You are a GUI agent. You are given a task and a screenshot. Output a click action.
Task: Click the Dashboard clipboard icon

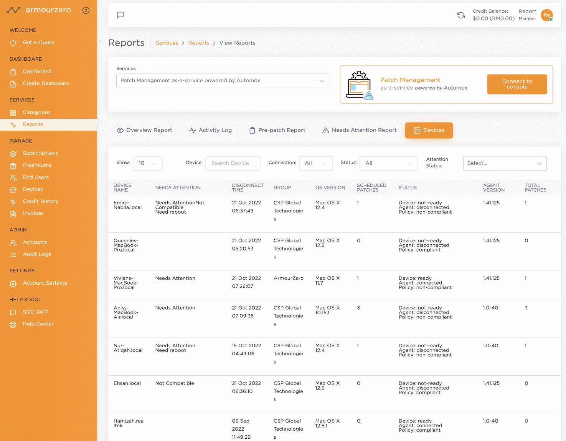click(x=13, y=72)
